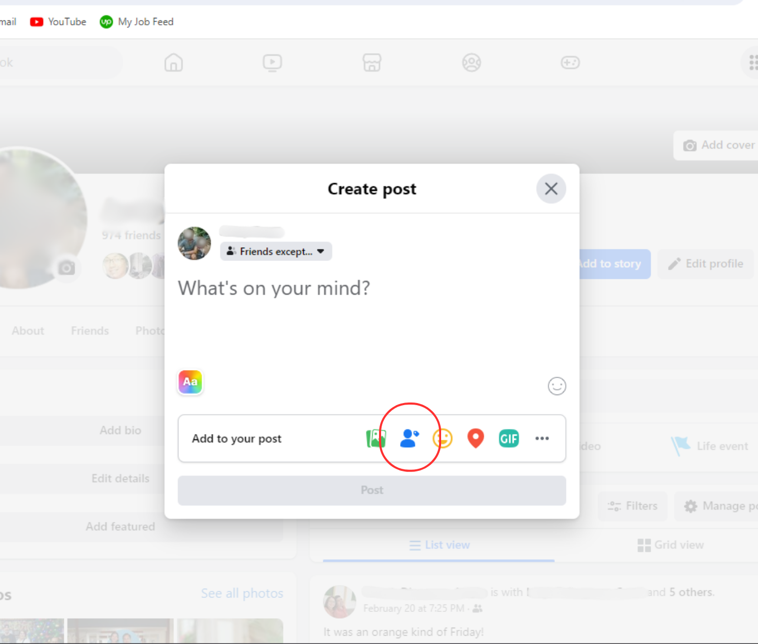Screen dimensions: 758x644
Task: Choose a text background with the Aa swatch
Action: 191,382
